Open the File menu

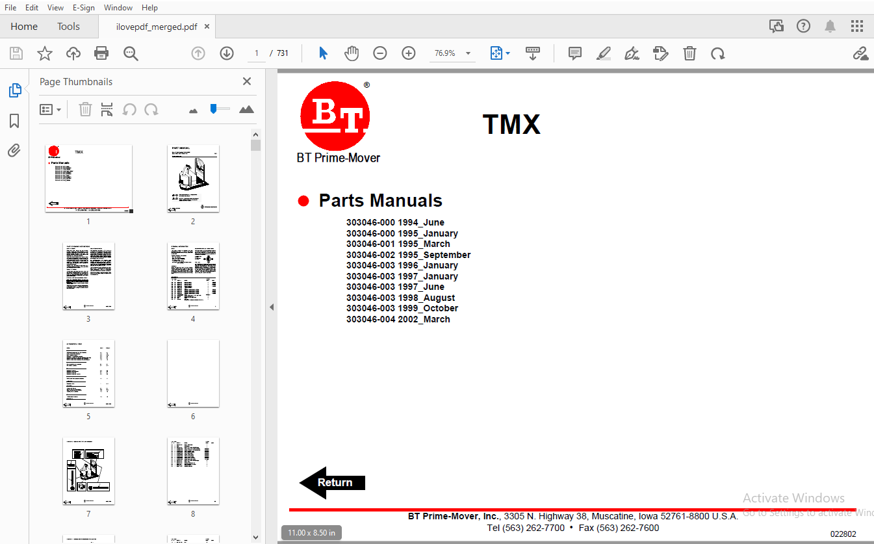(10, 8)
